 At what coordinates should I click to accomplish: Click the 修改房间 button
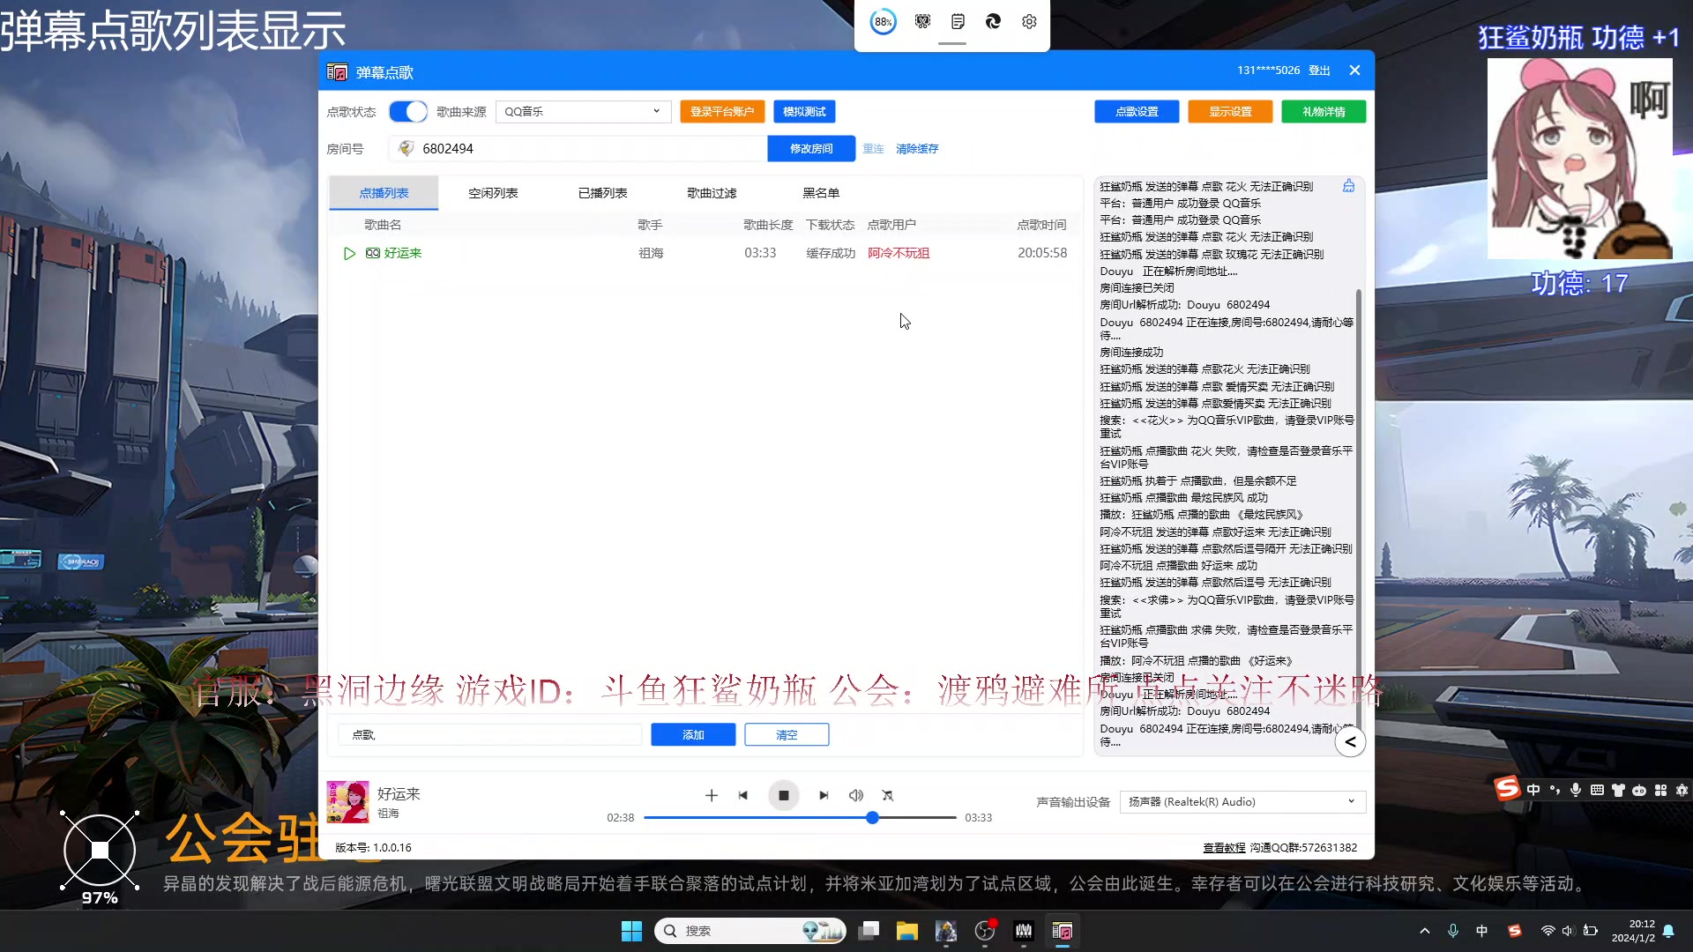(x=811, y=149)
